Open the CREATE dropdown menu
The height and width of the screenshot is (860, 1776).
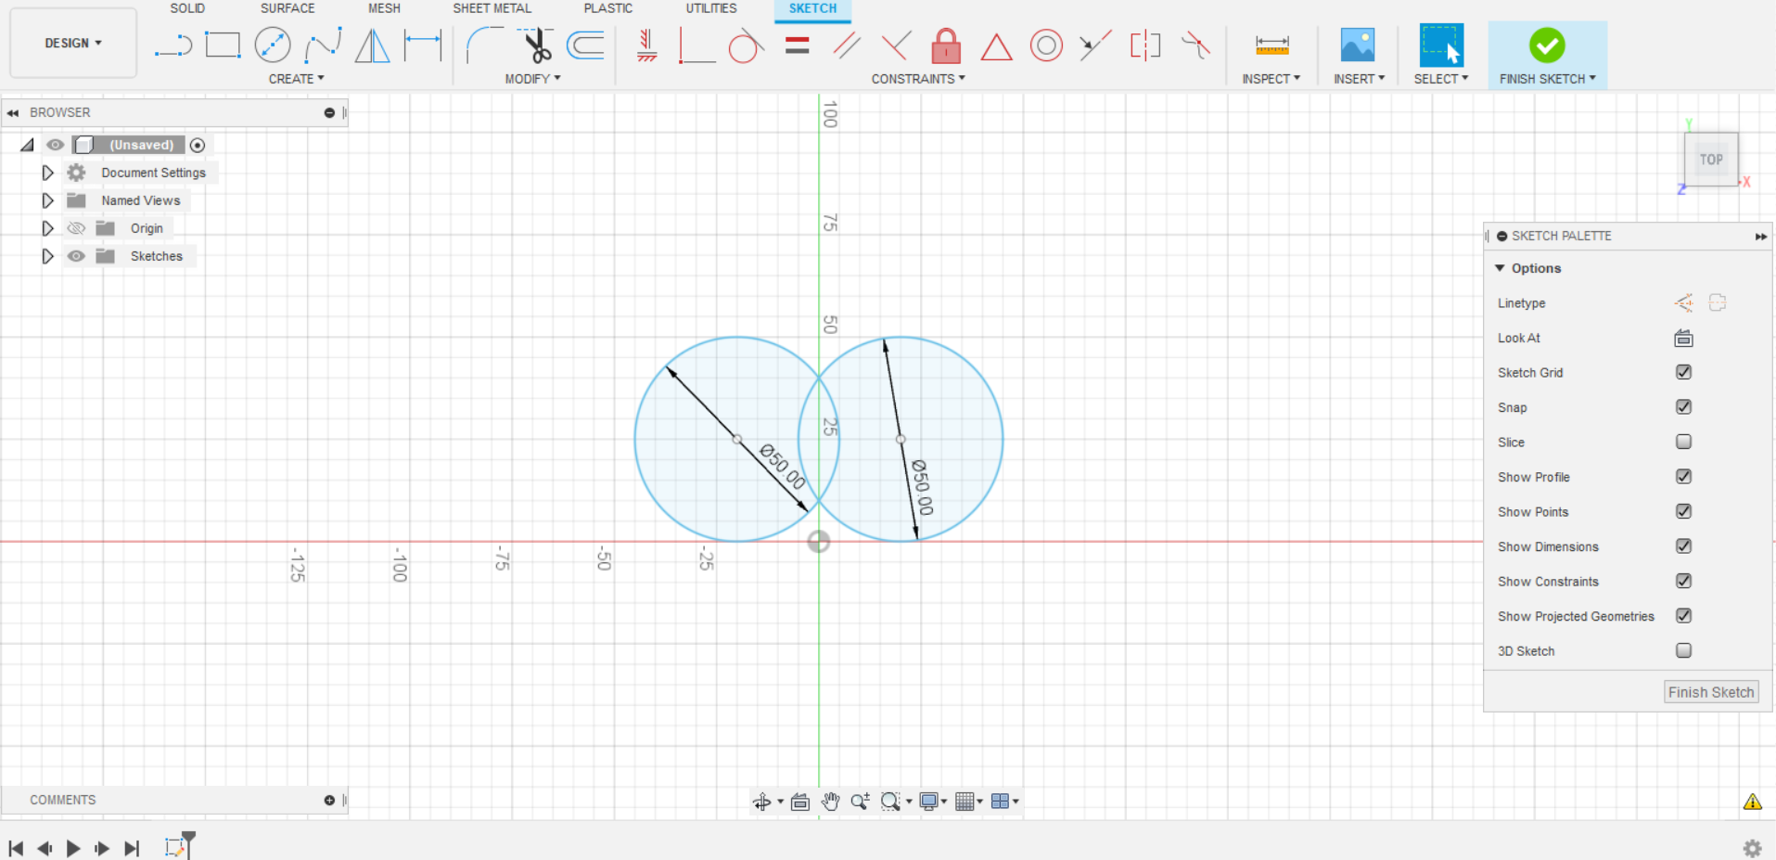pyautogui.click(x=295, y=78)
